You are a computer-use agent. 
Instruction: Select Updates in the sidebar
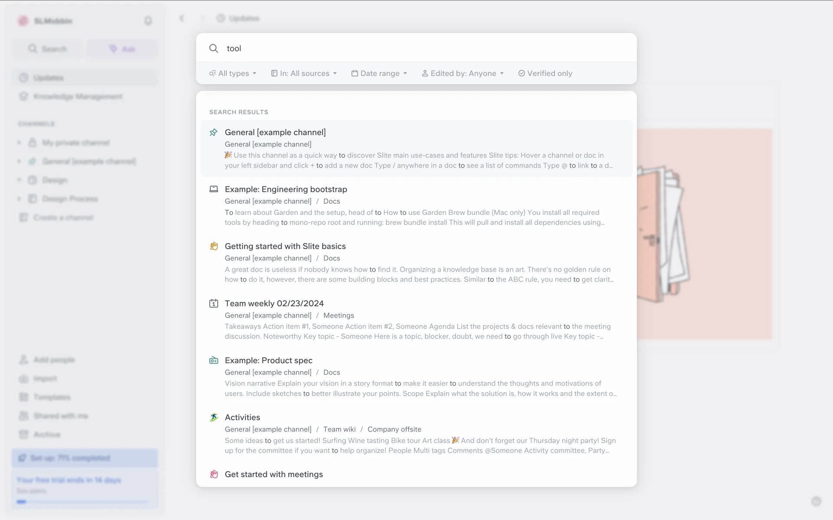48,78
